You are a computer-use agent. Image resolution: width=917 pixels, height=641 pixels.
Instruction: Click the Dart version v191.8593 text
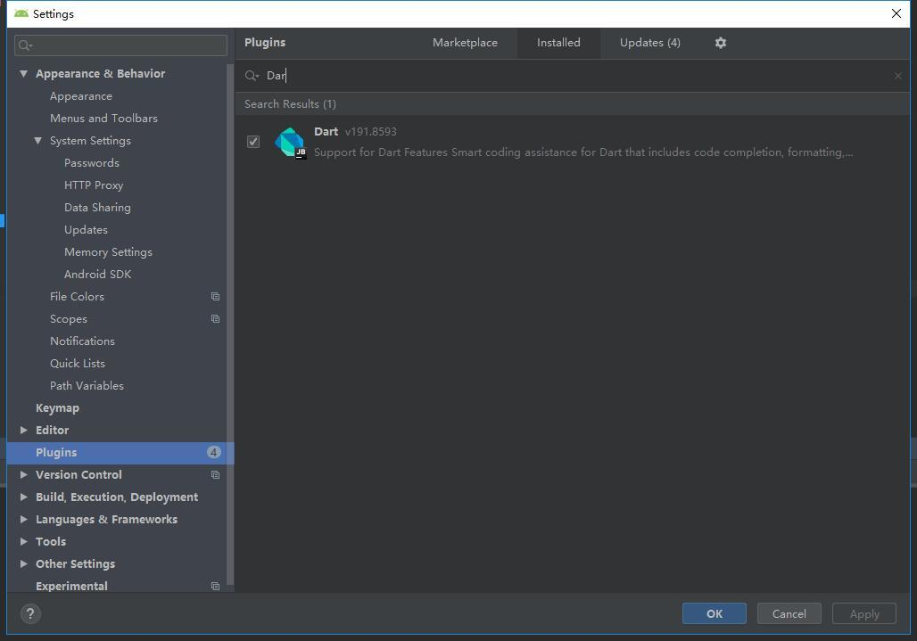pos(371,131)
